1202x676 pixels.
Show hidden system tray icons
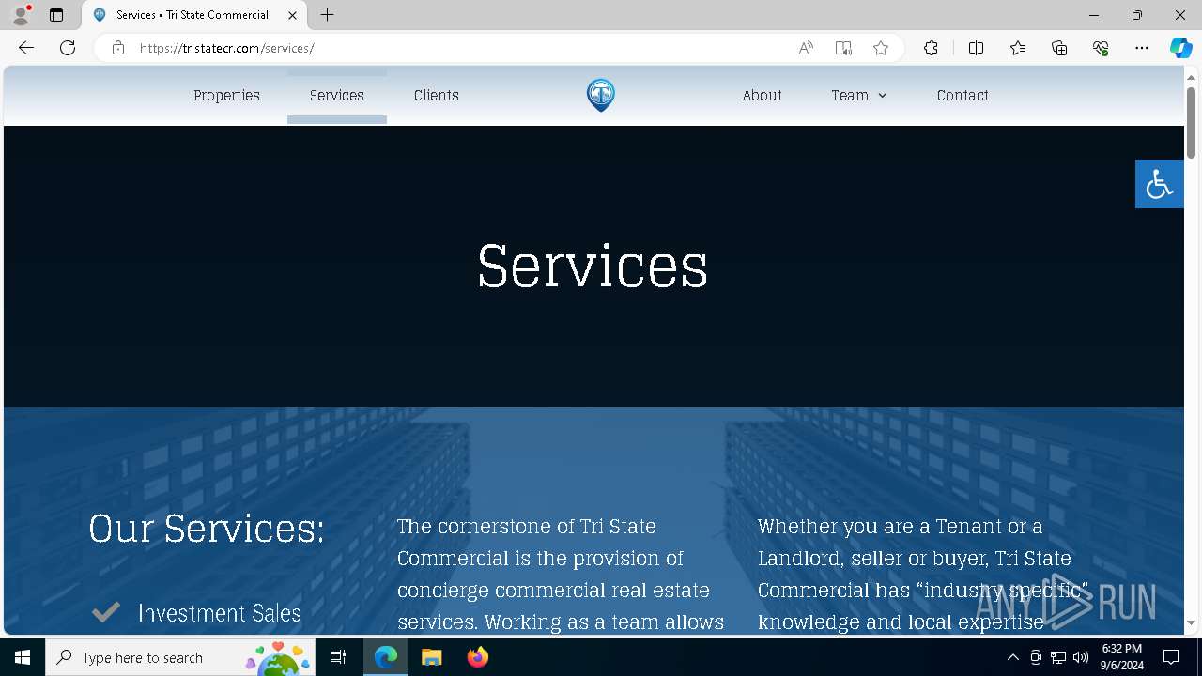(x=1012, y=657)
